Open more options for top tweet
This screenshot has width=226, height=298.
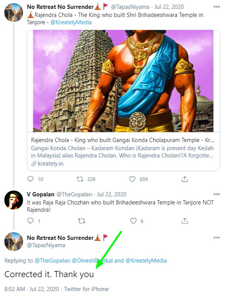216,7
